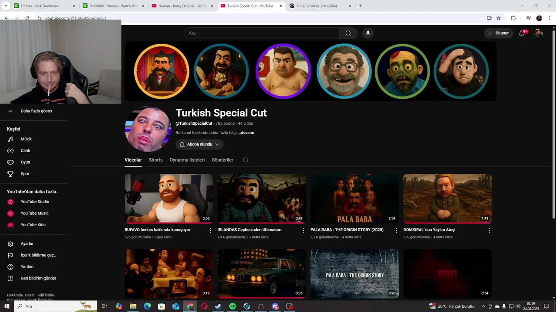556x312 pixels.
Task: Click the search magnifier button
Action: [x=348, y=33]
